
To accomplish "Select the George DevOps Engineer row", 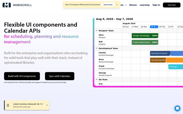I will pyautogui.click(x=108, y=74).
